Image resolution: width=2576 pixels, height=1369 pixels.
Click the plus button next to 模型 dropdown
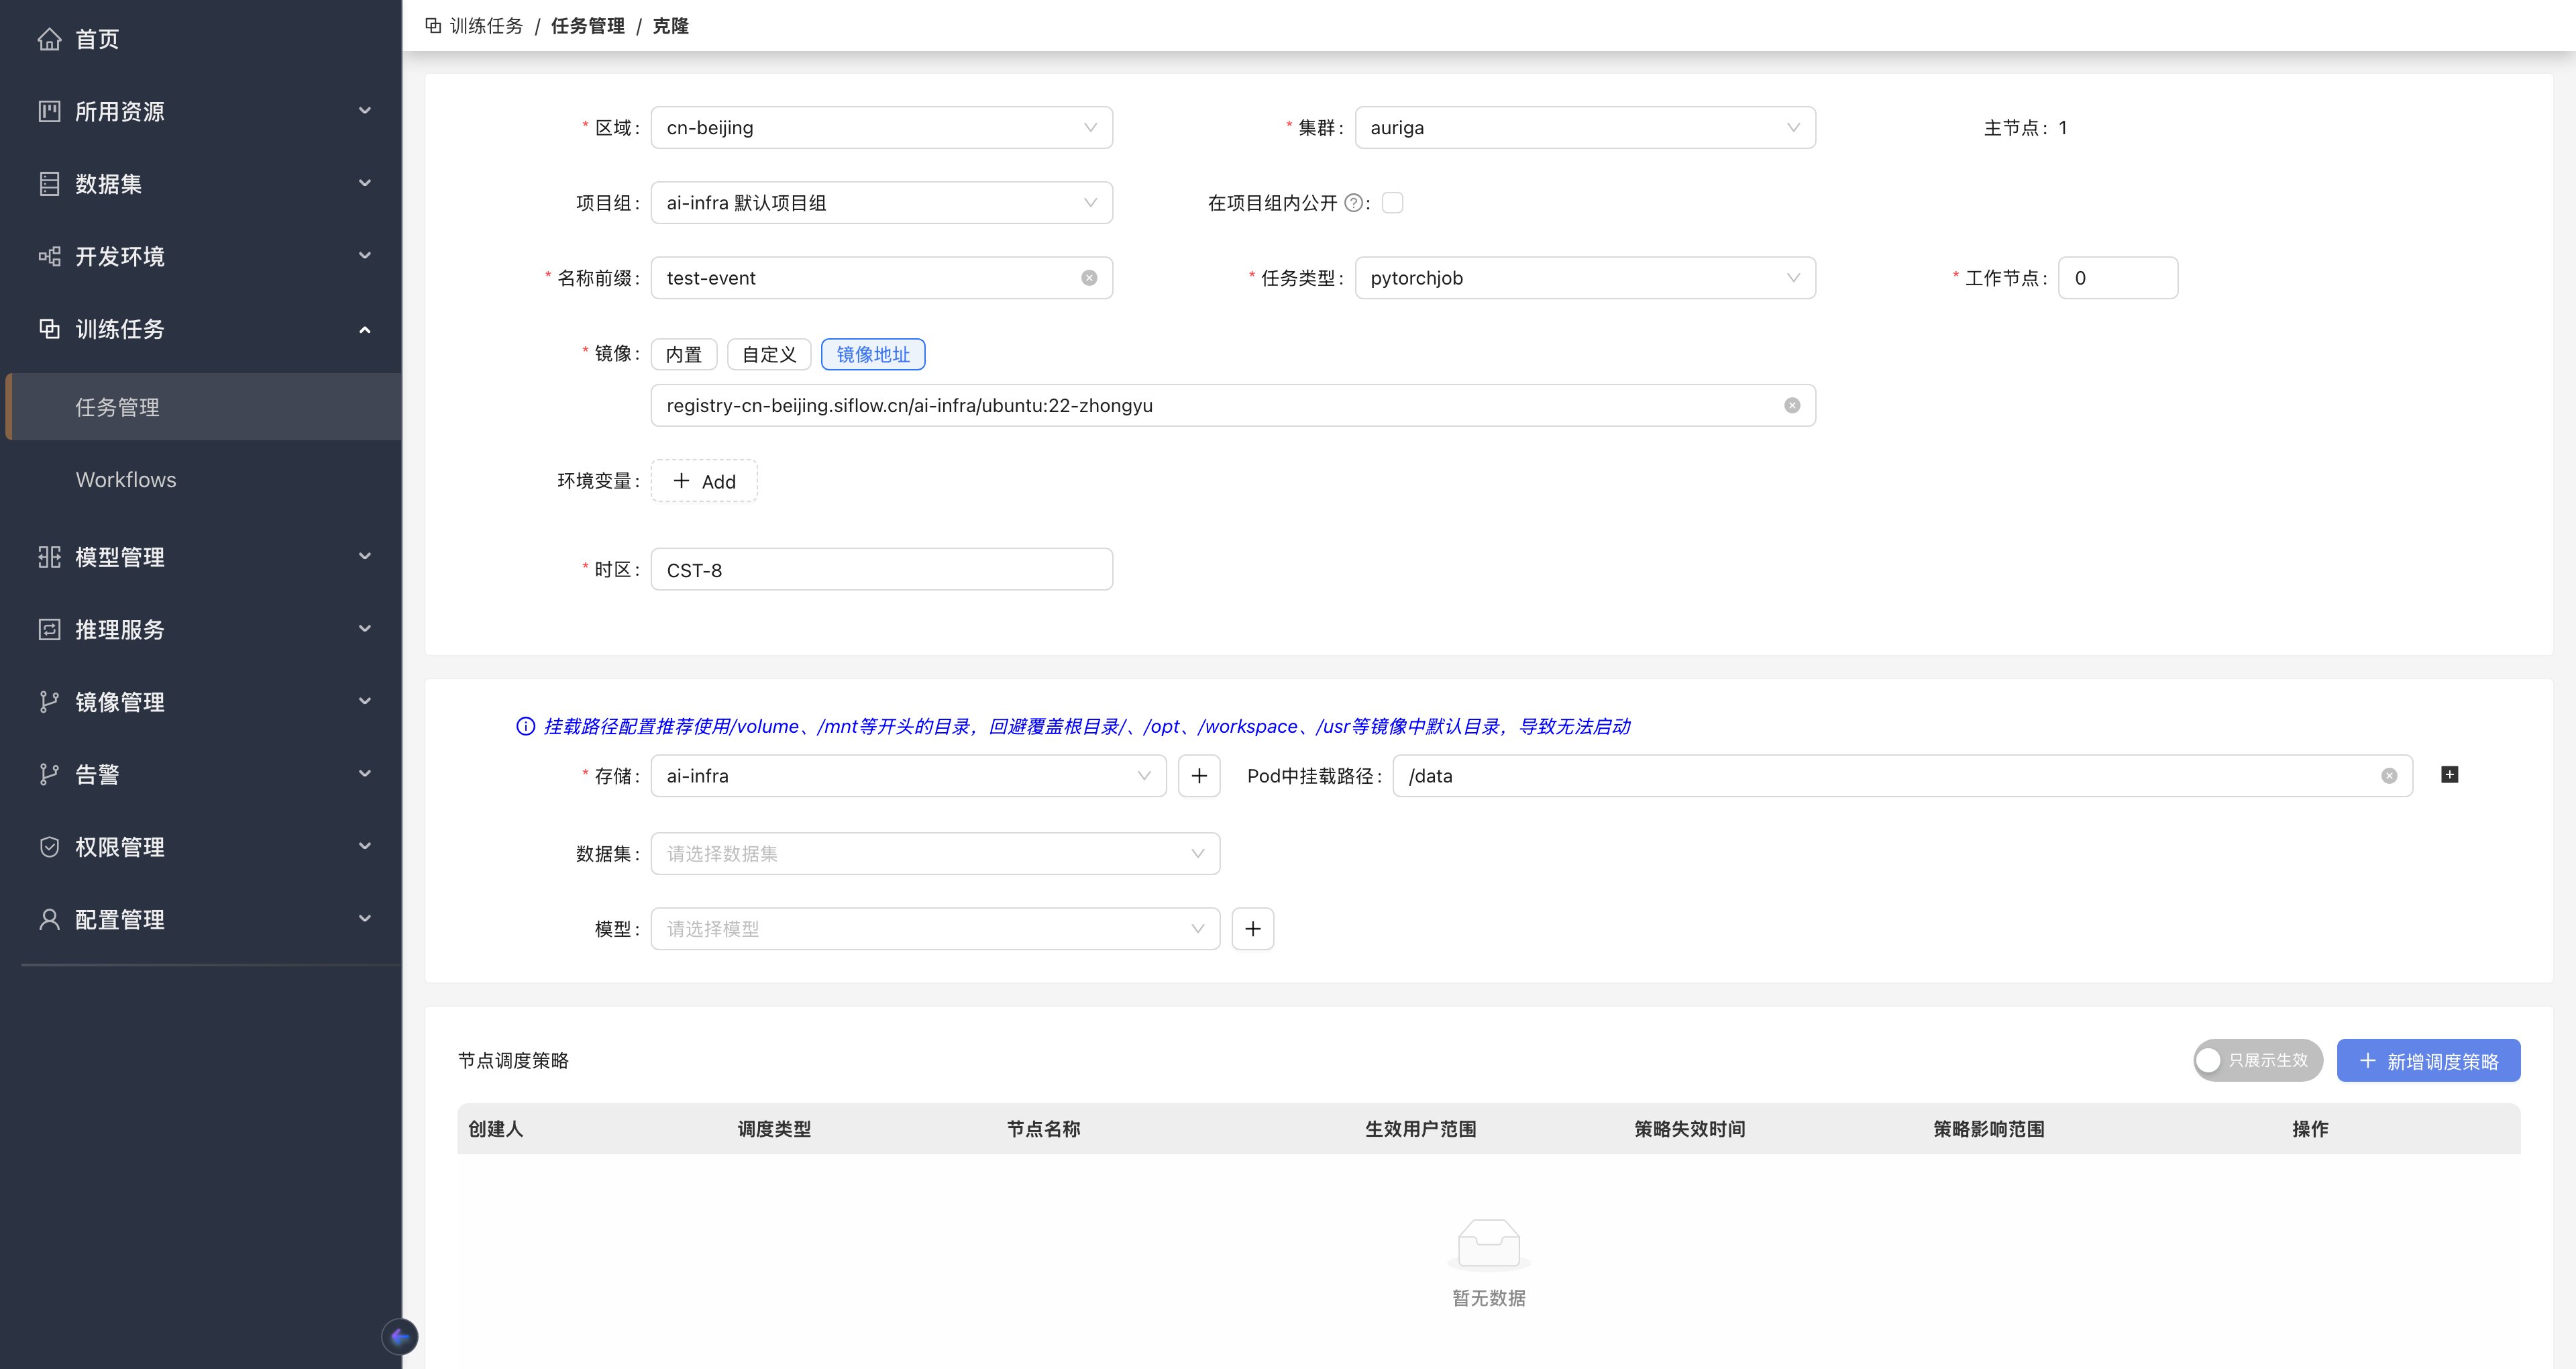point(1253,929)
